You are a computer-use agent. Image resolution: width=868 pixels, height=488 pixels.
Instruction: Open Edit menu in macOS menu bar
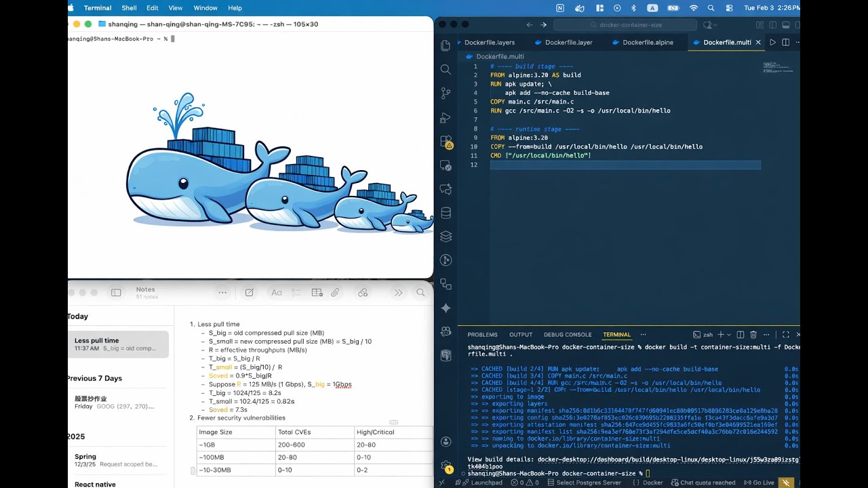click(153, 8)
